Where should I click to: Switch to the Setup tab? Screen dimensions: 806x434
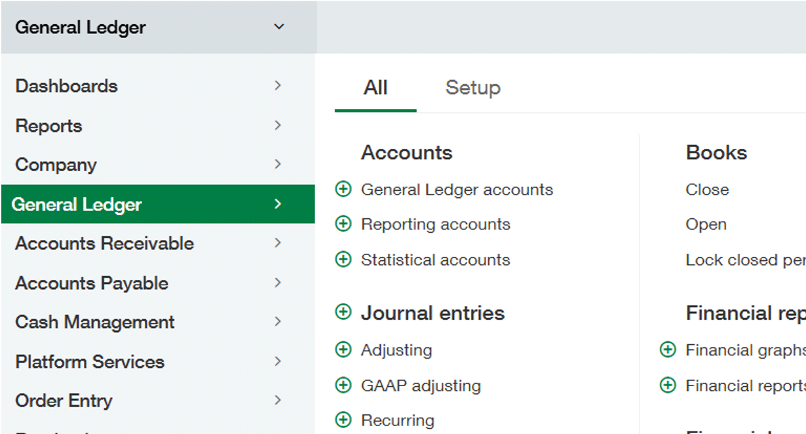tap(472, 88)
